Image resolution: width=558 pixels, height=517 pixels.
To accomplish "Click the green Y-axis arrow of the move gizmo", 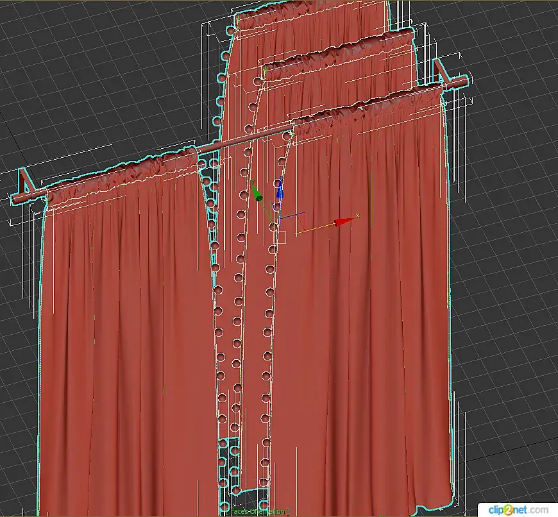I will [257, 192].
